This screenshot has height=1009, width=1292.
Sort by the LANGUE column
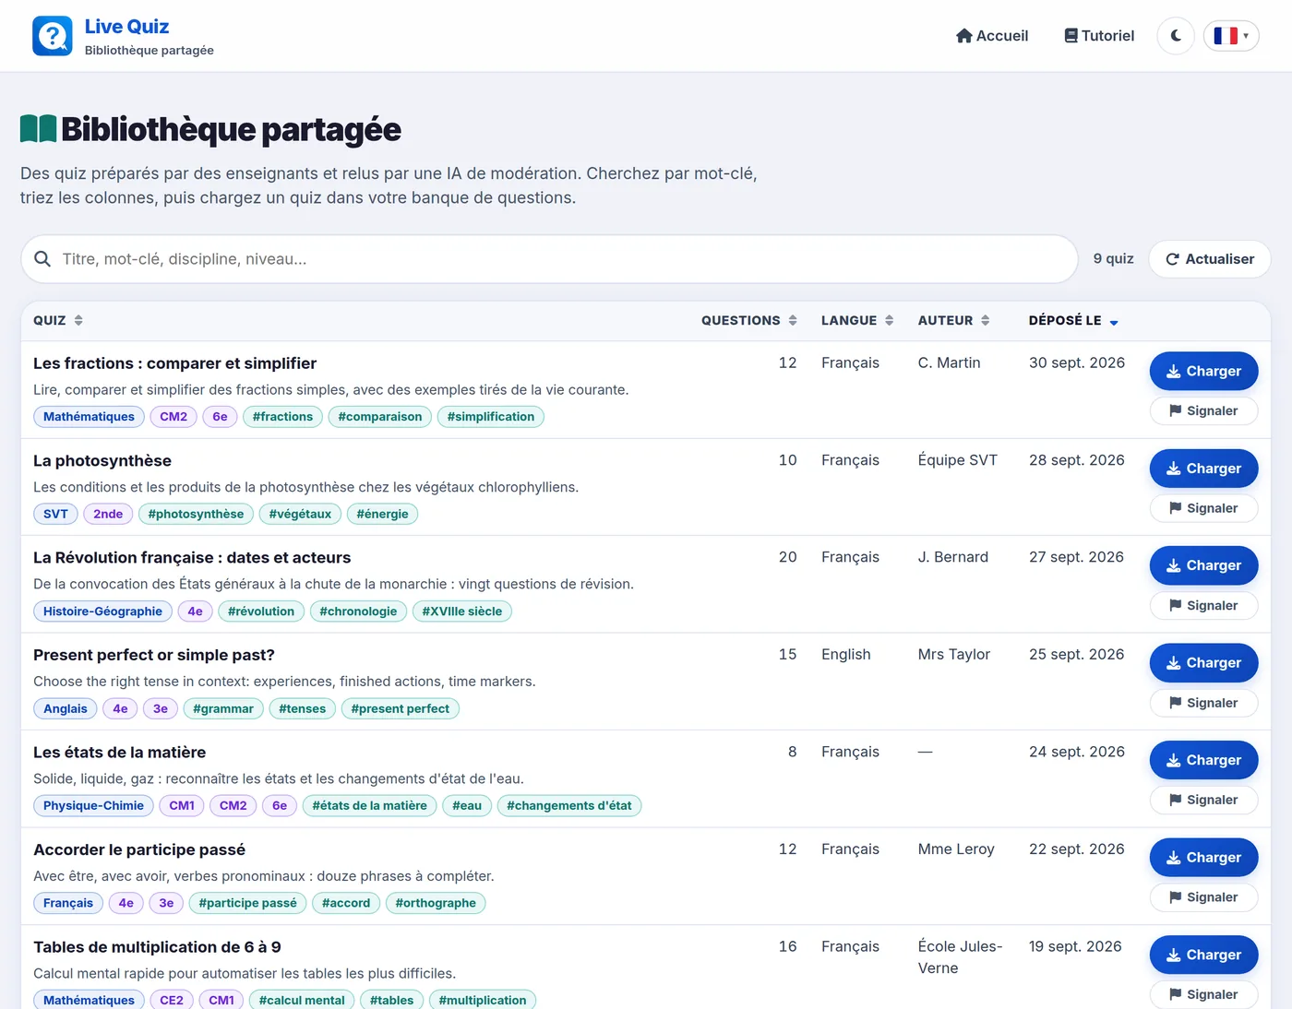click(x=857, y=320)
